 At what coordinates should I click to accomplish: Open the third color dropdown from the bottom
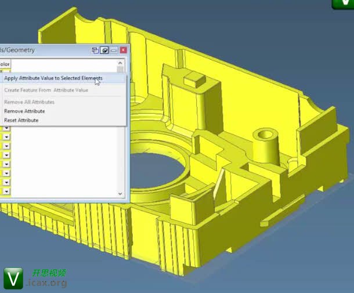point(6,173)
